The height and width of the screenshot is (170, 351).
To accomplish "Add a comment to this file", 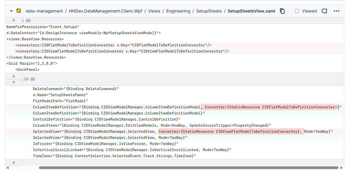I will click(x=324, y=11).
